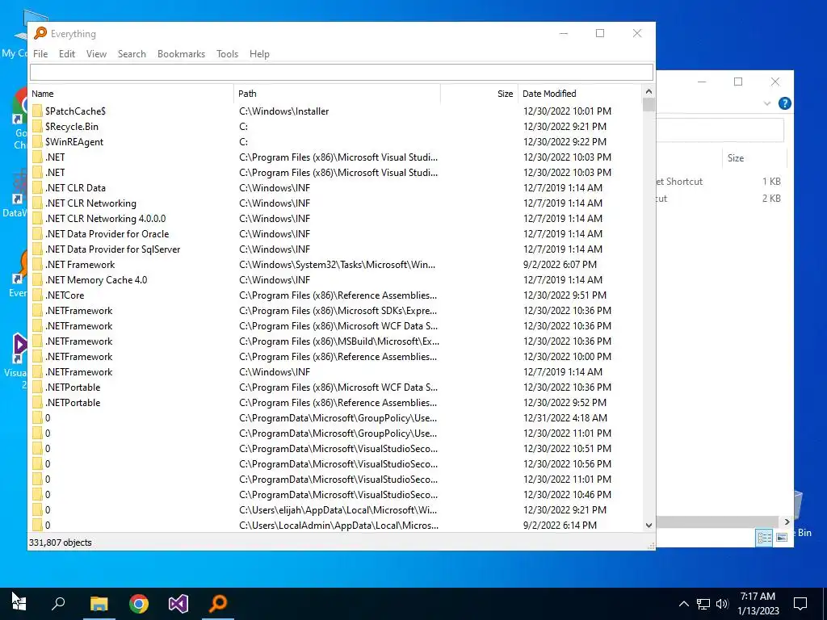Sort results by Size column header
The width and height of the screenshot is (827, 620).
pyautogui.click(x=480, y=94)
